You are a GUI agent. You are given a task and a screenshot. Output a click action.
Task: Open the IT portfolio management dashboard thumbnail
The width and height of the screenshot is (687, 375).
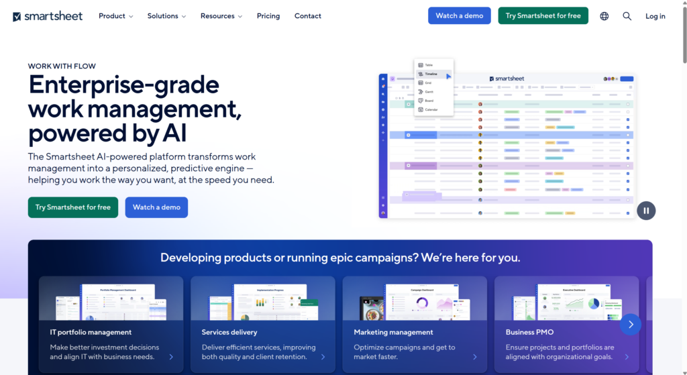(x=111, y=299)
